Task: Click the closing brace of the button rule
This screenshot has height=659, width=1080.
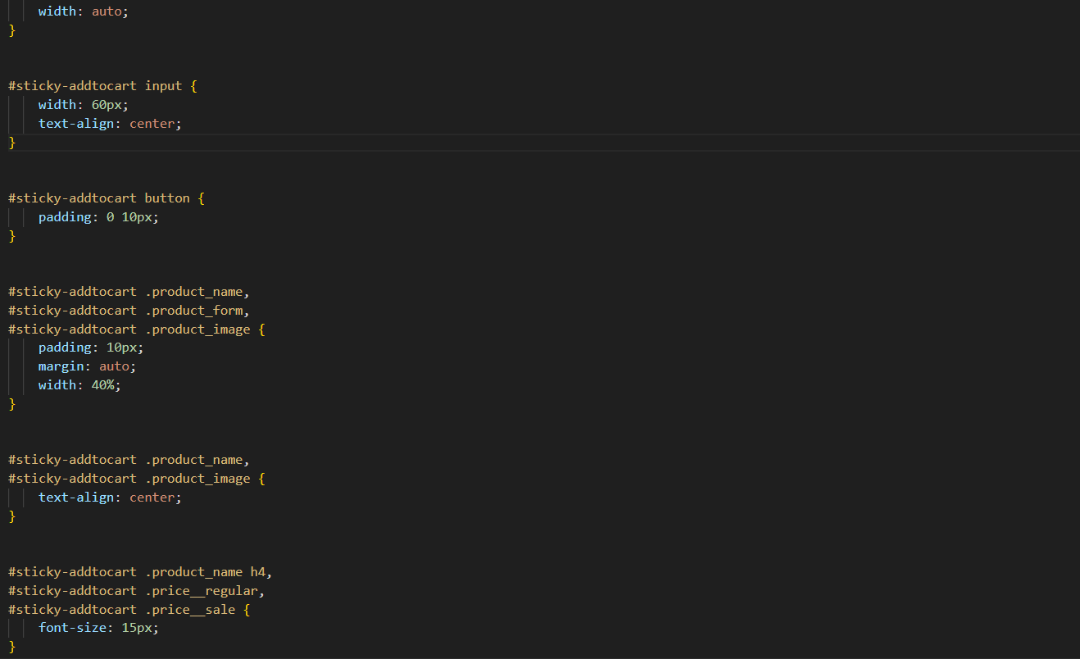Action: click(x=12, y=236)
